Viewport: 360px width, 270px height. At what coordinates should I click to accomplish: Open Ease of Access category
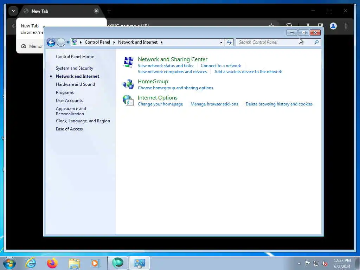(69, 129)
